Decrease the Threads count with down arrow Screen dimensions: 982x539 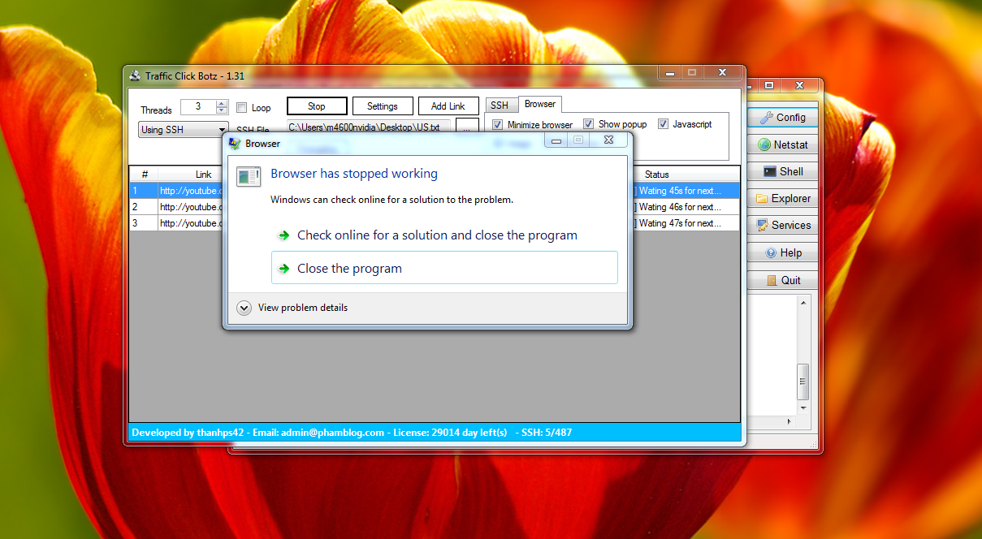222,110
